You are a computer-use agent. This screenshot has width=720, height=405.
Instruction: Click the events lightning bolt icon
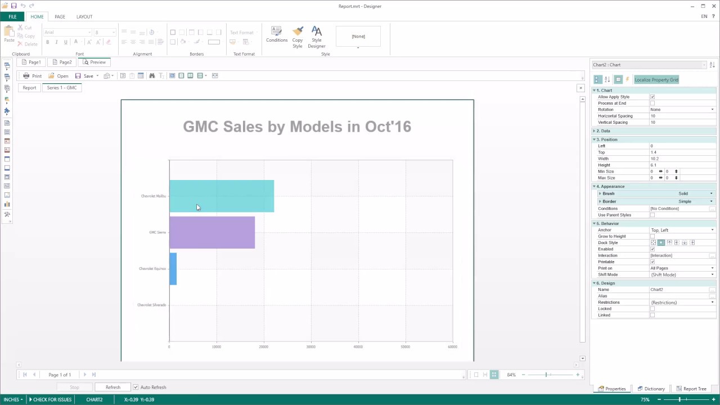click(x=628, y=80)
